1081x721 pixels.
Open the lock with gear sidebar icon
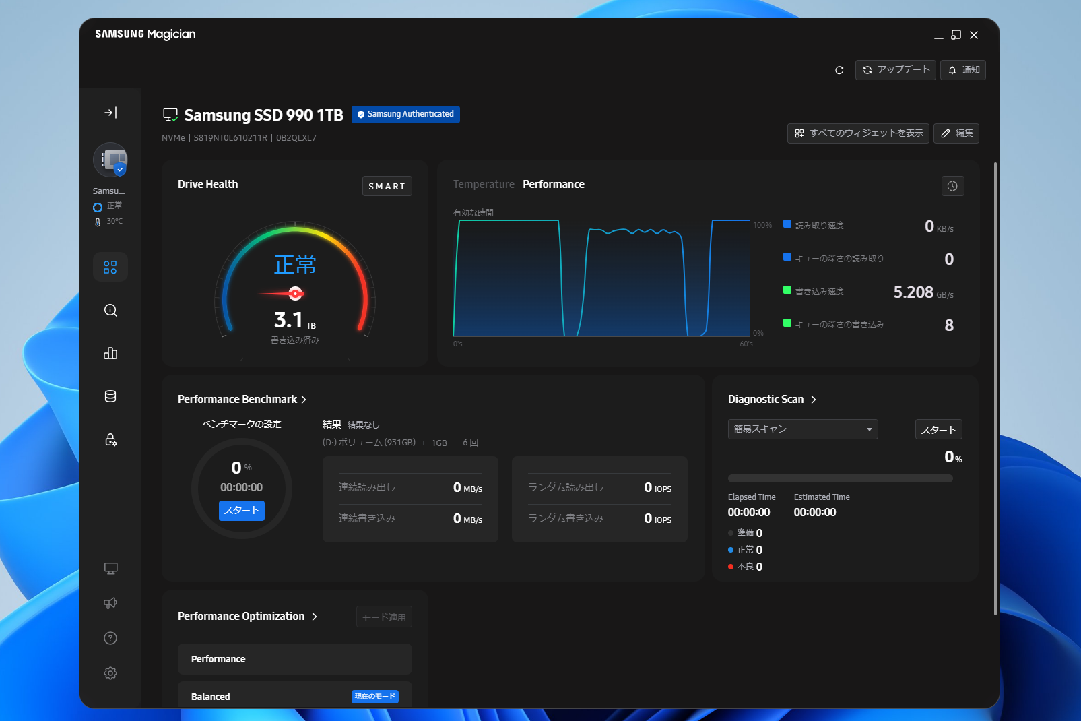110,439
